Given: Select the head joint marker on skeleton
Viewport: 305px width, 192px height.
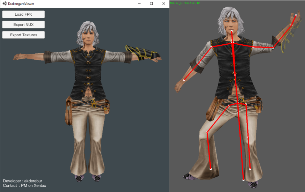Looking at the screenshot, I should [x=232, y=31].
